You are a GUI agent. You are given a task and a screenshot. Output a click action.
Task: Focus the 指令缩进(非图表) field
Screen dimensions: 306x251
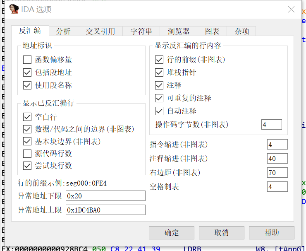(277, 145)
